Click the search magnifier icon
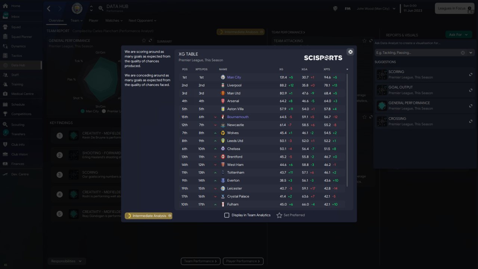Image resolution: width=478 pixels, height=269 pixels. [x=101, y=8]
